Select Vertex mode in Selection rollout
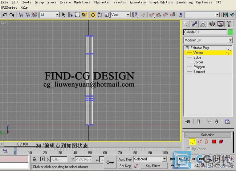 pyautogui.click(x=192, y=142)
